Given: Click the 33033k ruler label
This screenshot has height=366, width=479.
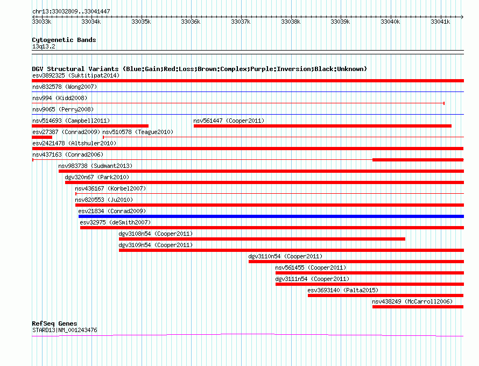Looking at the screenshot, I should (x=41, y=22).
